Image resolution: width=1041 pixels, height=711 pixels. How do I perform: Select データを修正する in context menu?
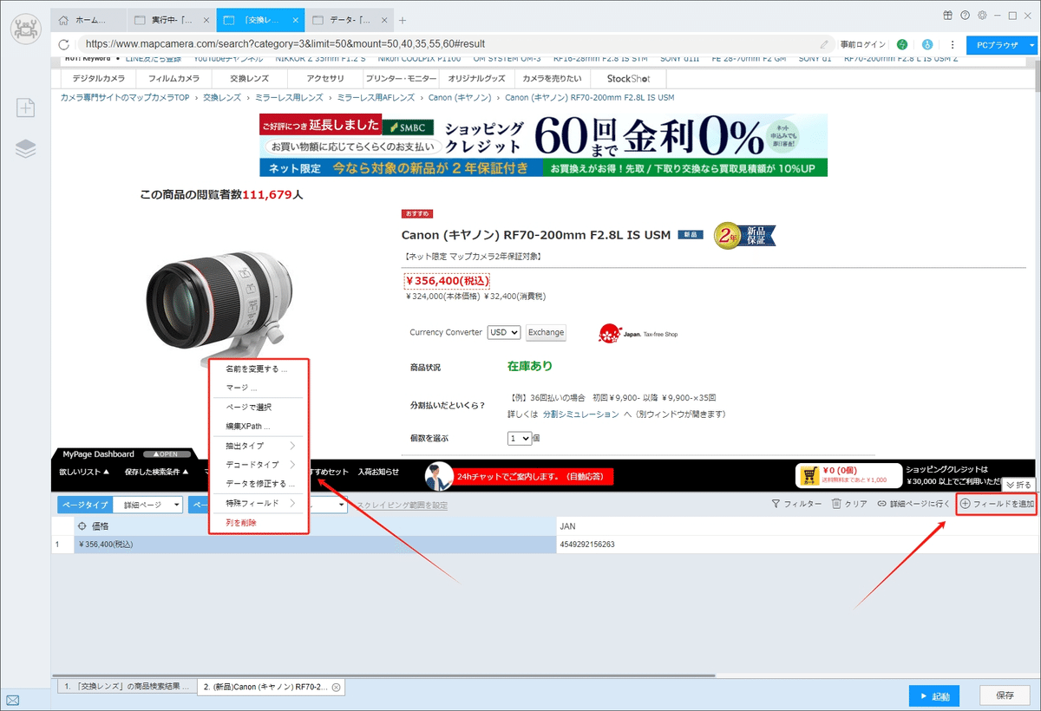coord(260,484)
